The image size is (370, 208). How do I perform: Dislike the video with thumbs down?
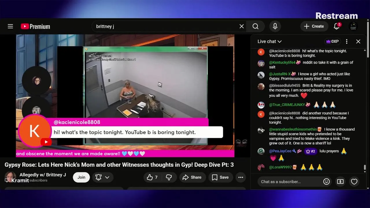(x=169, y=177)
